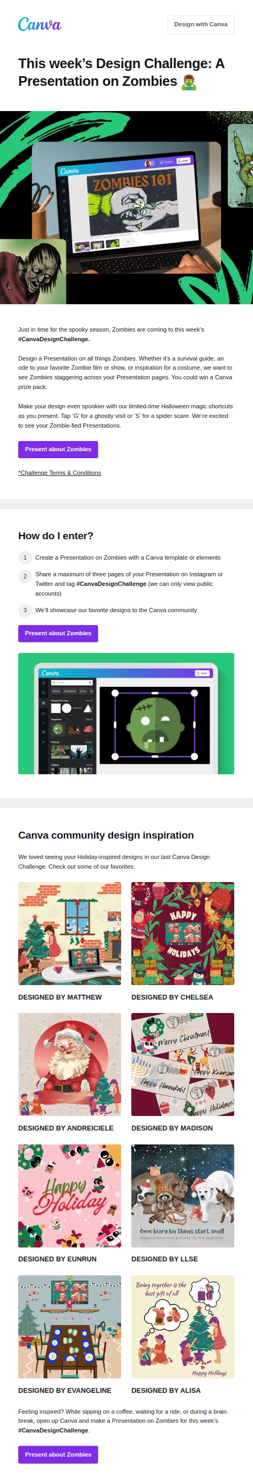Click the Design with Canva button

[200, 24]
